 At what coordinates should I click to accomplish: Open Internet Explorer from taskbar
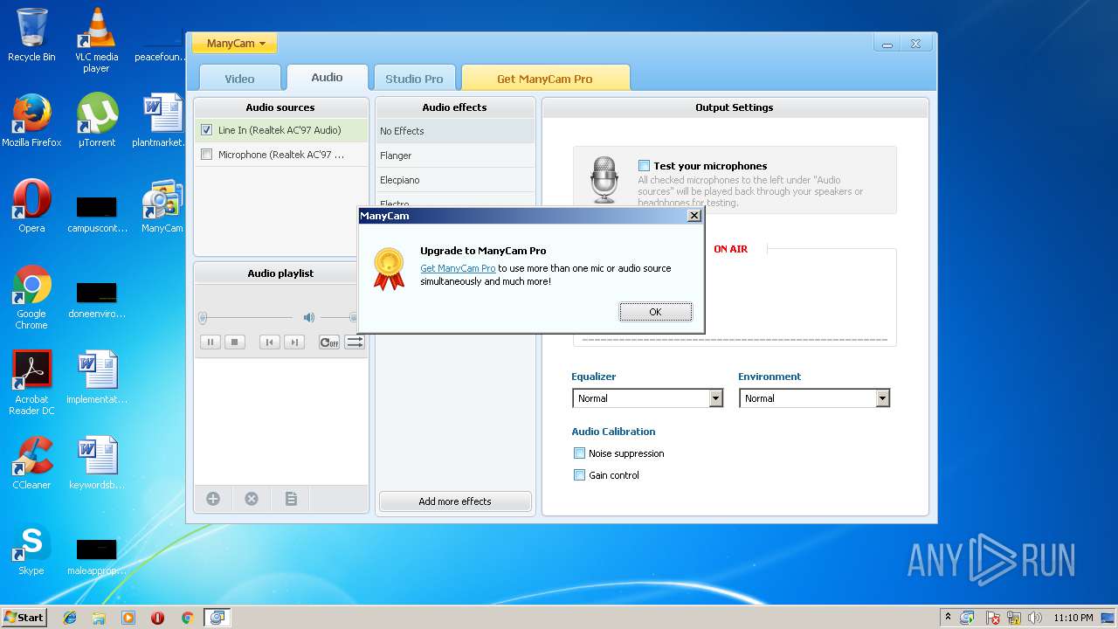pos(70,618)
